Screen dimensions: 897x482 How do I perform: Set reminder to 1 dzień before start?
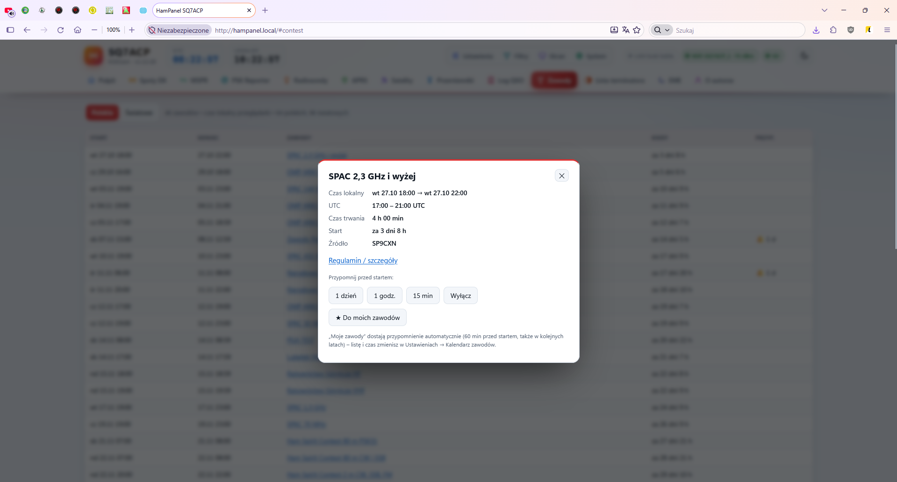point(346,296)
